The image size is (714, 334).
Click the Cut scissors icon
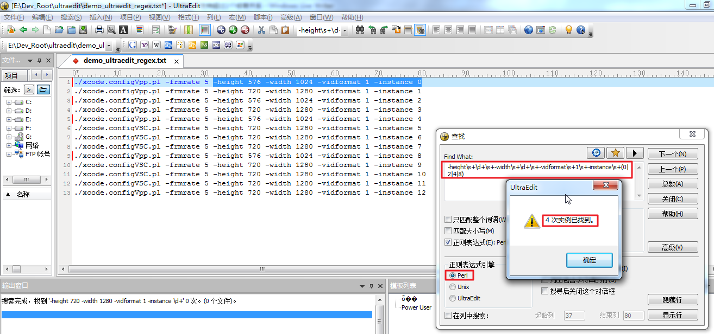[261, 30]
